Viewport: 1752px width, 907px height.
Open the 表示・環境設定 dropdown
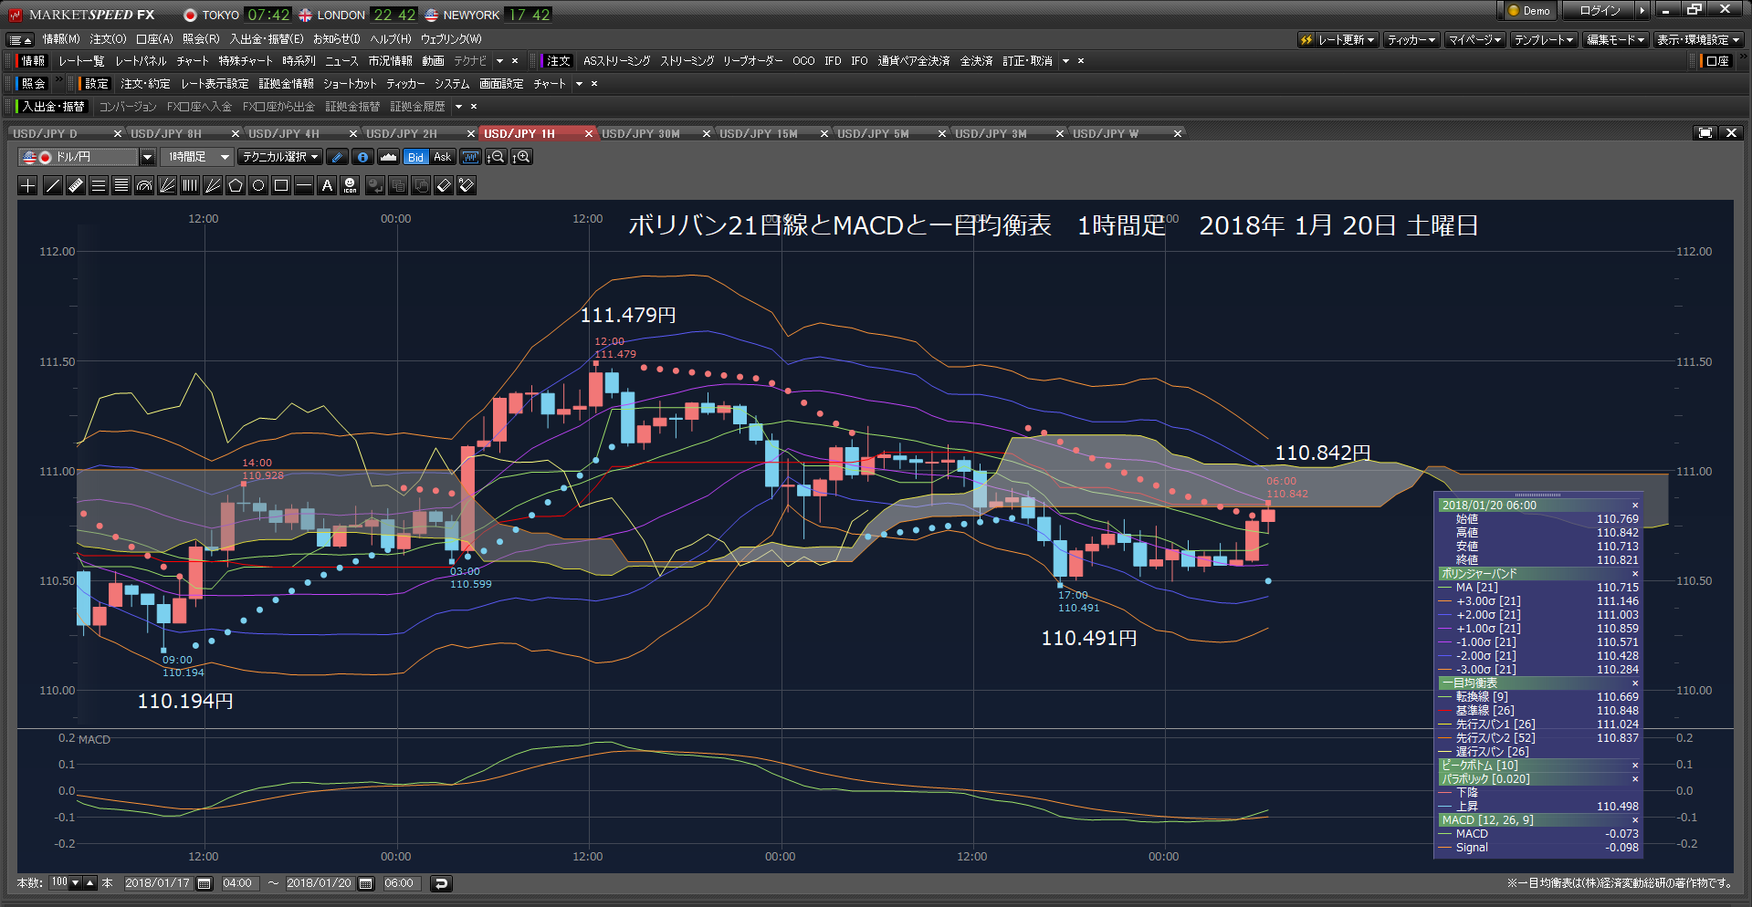point(1698,40)
